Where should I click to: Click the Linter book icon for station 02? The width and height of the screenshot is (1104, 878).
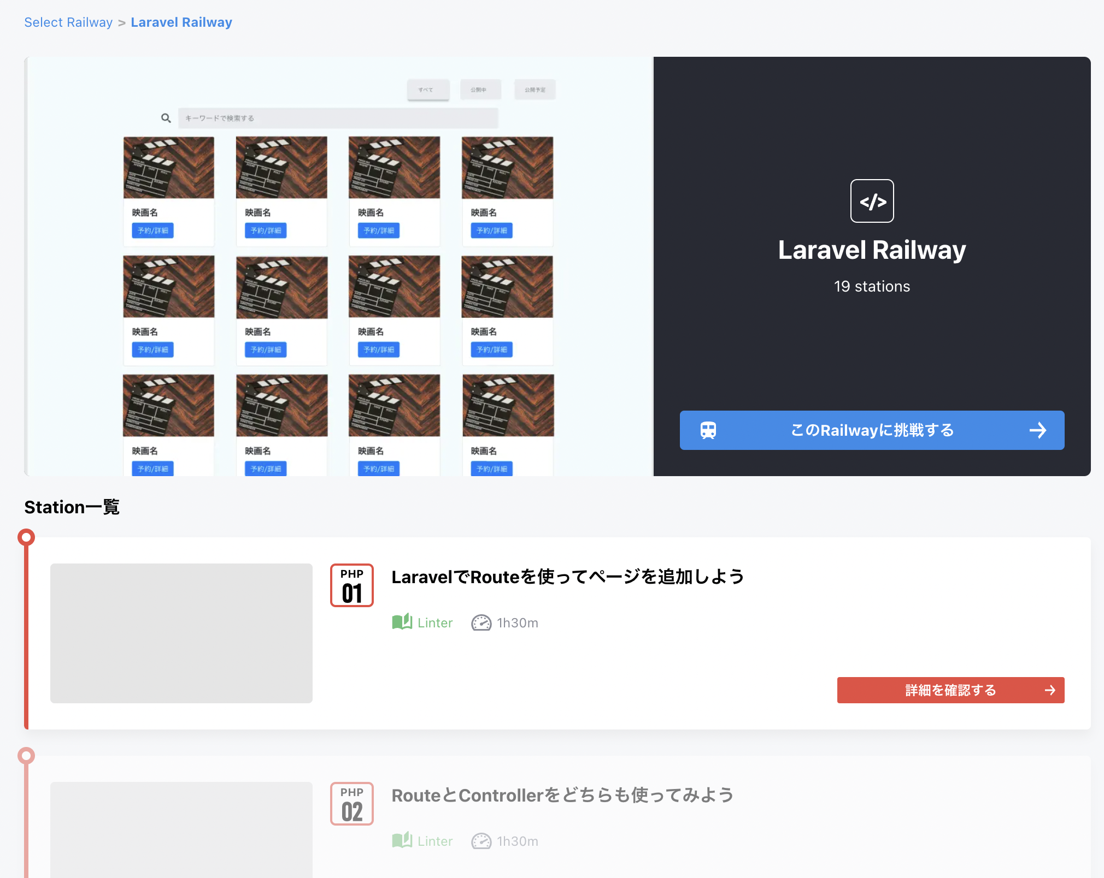[x=402, y=840]
